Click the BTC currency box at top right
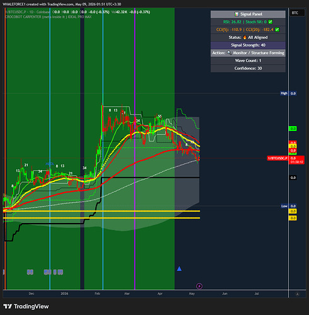This screenshot has height=315, width=309. click(x=297, y=13)
